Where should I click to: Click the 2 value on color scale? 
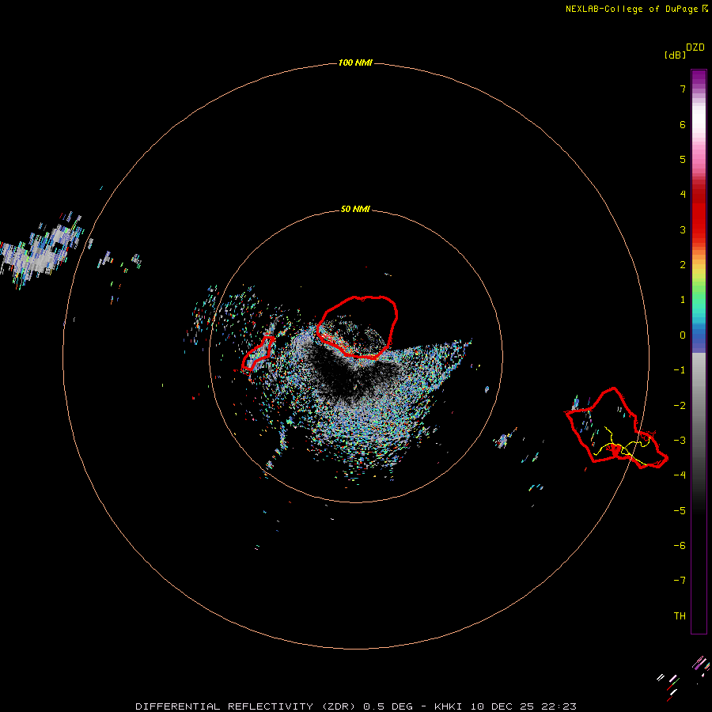point(683,265)
